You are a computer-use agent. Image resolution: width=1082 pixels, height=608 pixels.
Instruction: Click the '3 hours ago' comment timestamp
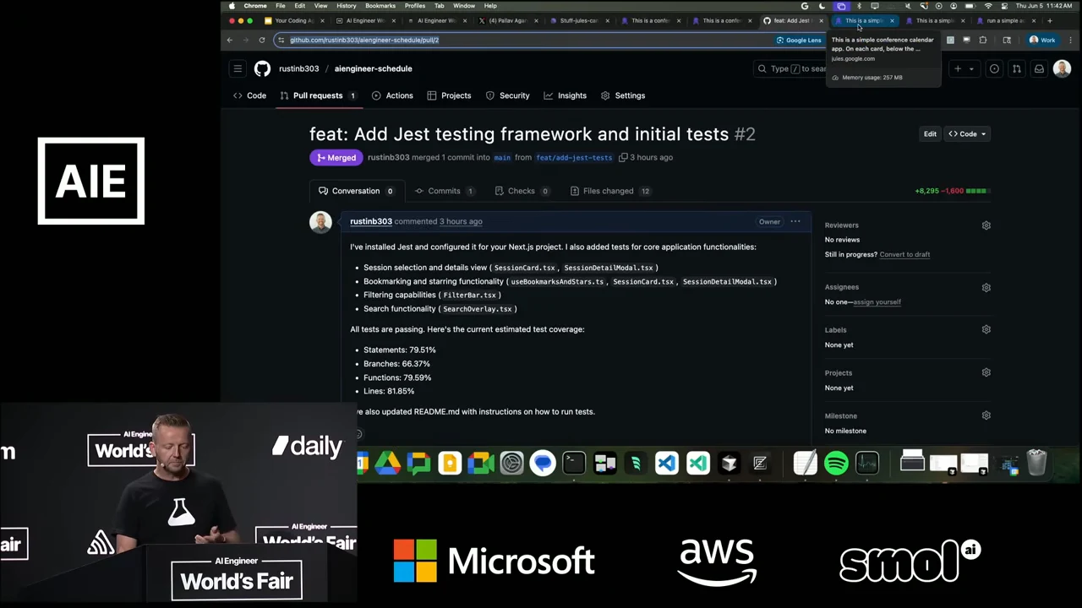[x=461, y=221]
